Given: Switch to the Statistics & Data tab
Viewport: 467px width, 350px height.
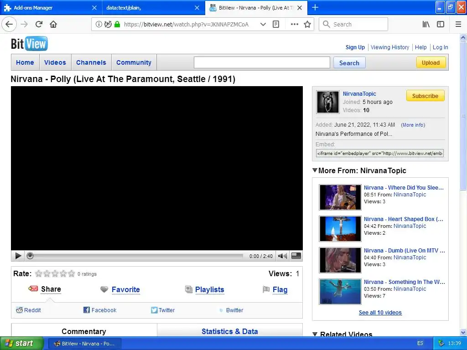Looking at the screenshot, I should coord(230,331).
